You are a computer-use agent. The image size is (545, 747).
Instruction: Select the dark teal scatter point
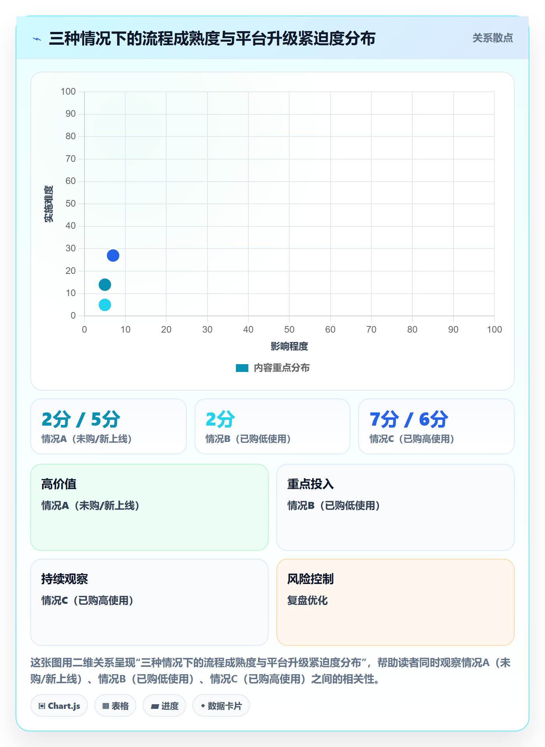[x=105, y=285]
